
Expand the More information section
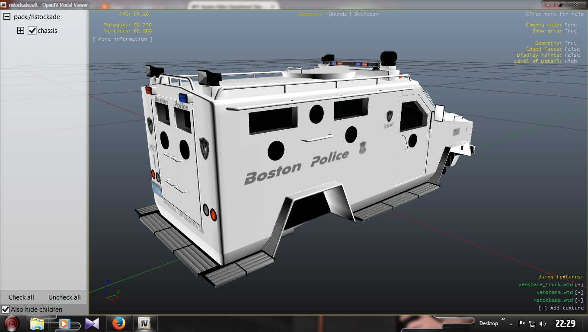pyautogui.click(x=122, y=39)
